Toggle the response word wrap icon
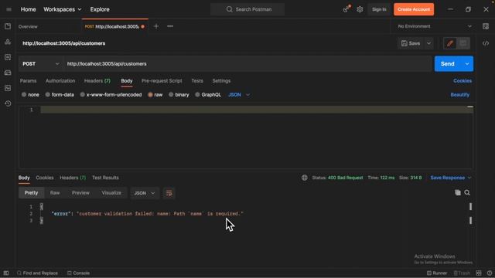495x278 pixels. click(169, 193)
